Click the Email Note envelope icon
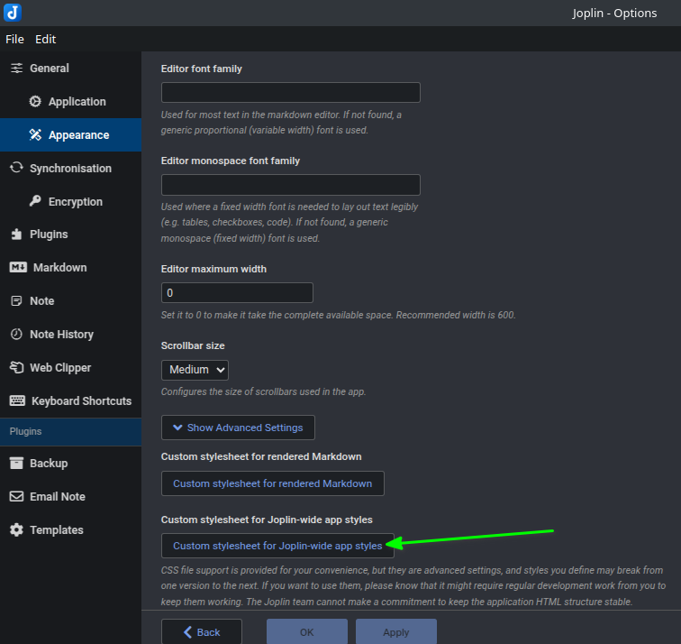Screen dimensions: 681x644 coord(16,496)
